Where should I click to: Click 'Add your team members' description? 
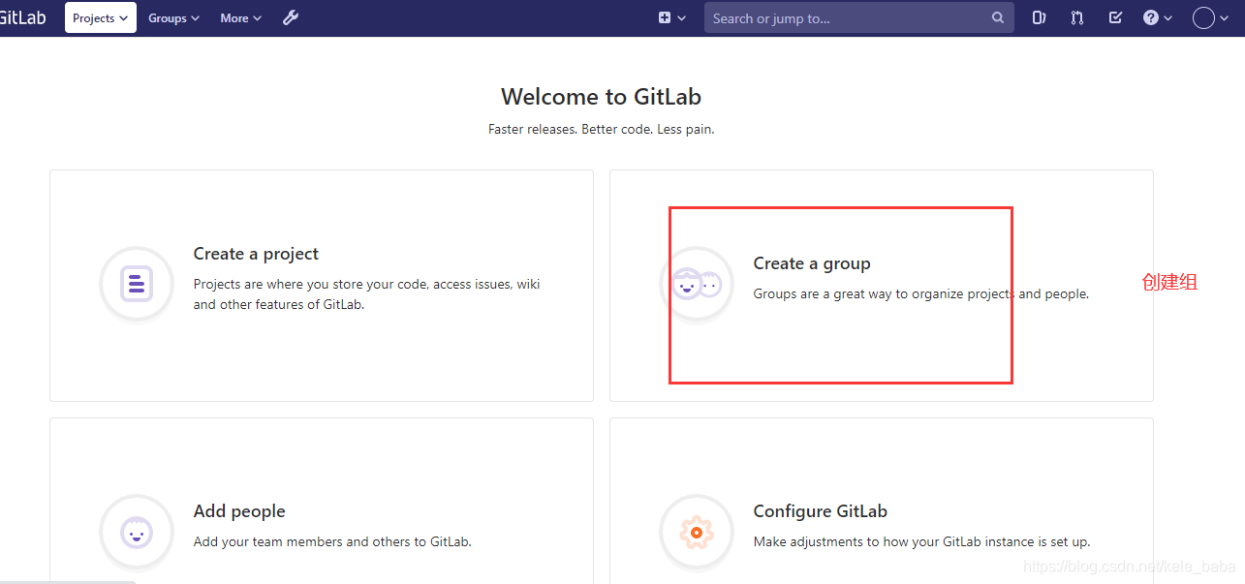tap(332, 541)
